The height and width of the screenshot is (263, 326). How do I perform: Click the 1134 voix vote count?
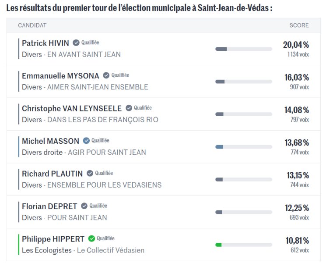[298, 54]
